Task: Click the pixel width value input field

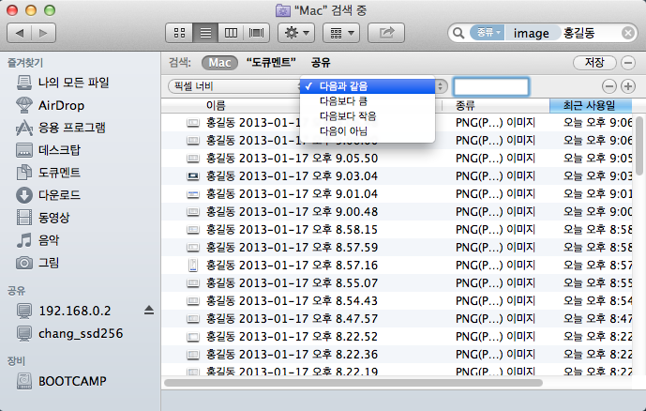Action: point(491,86)
